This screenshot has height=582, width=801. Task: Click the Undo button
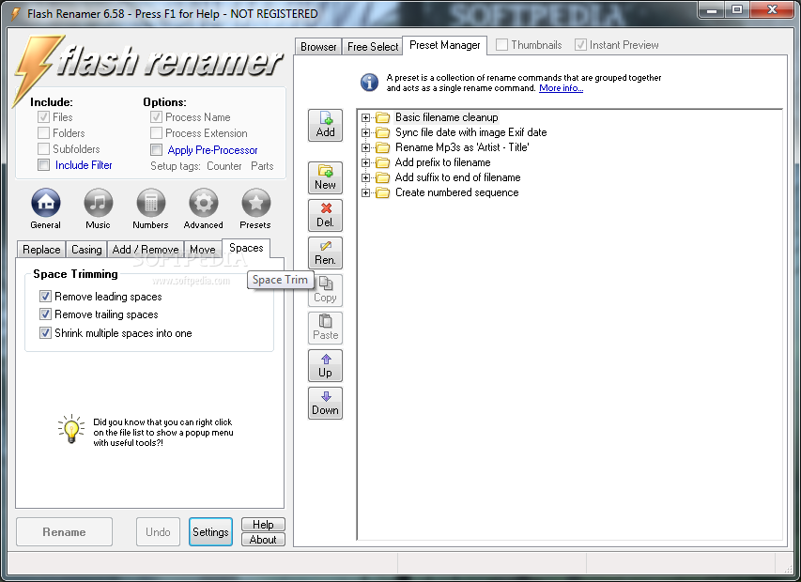pyautogui.click(x=158, y=532)
